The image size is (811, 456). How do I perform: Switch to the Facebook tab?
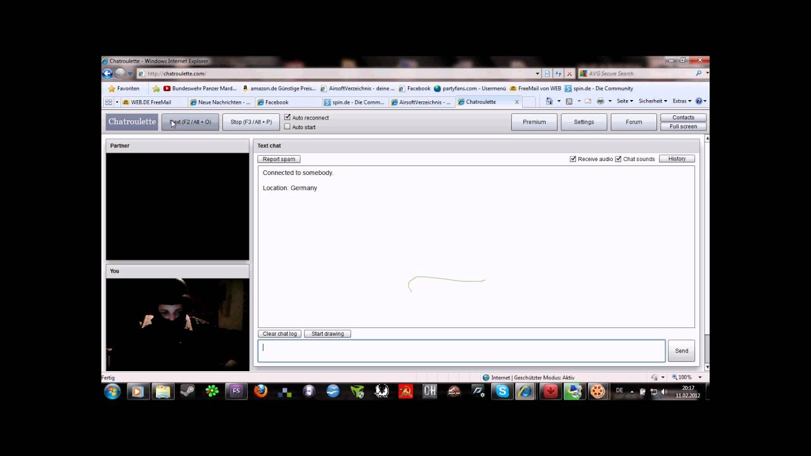[x=289, y=102]
